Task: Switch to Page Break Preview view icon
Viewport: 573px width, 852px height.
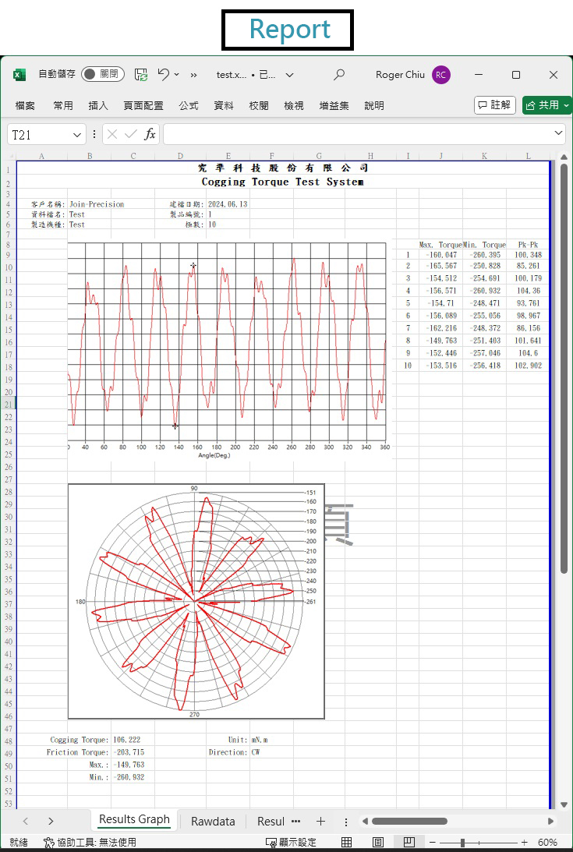Action: click(409, 842)
